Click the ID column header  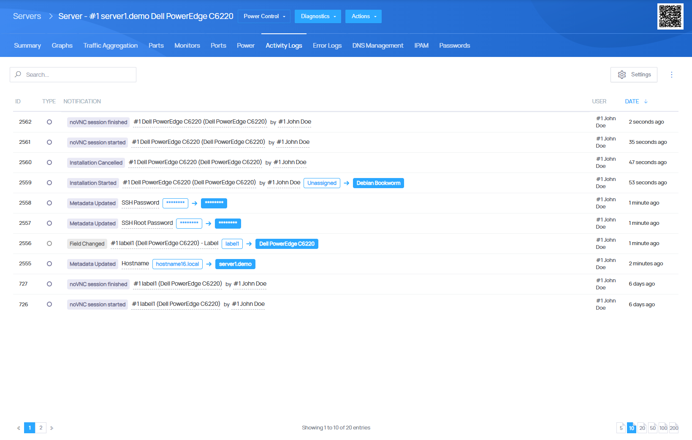[x=18, y=101]
